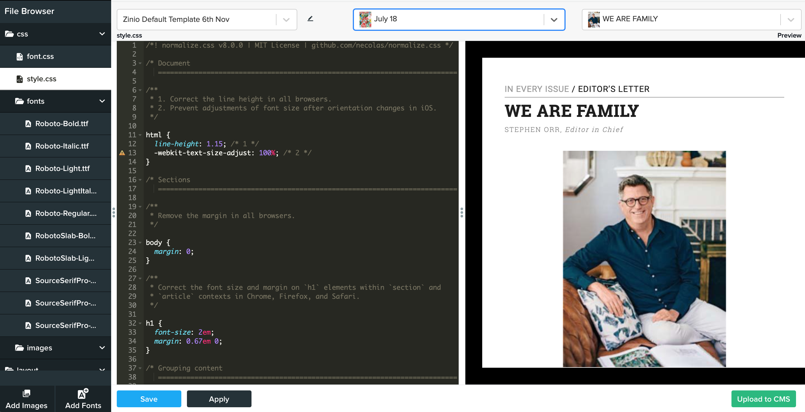Fold the html rule at line 11
Image resolution: width=805 pixels, height=412 pixels.
click(140, 135)
